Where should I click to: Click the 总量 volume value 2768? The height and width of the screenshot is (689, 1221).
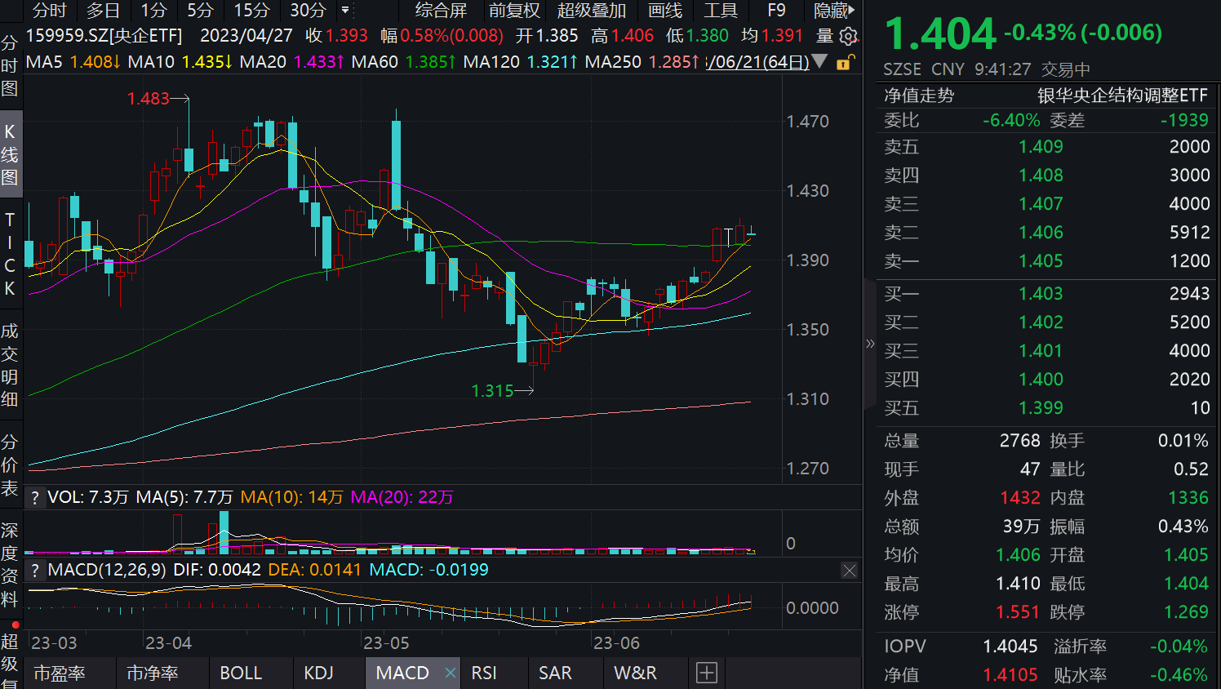pyautogui.click(x=1020, y=441)
